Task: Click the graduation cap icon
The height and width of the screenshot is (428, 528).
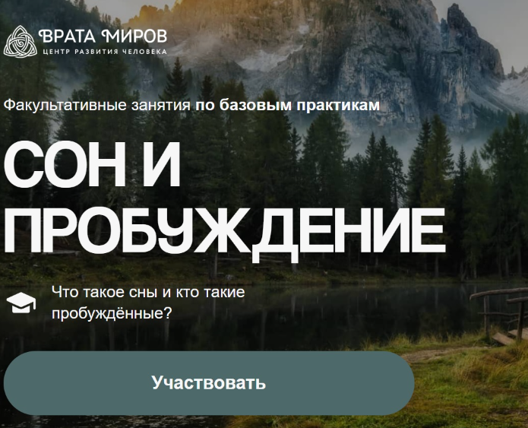Action: [x=21, y=303]
